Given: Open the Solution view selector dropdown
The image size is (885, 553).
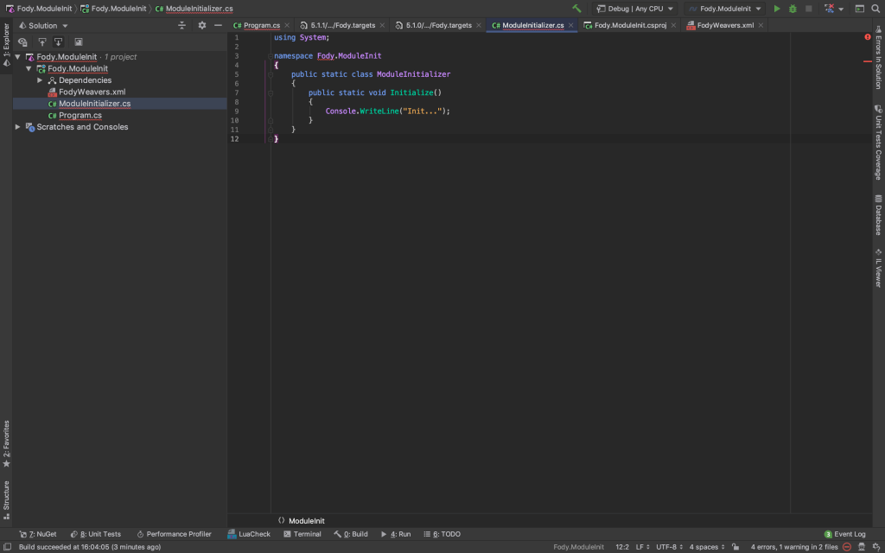Looking at the screenshot, I should (x=43, y=25).
